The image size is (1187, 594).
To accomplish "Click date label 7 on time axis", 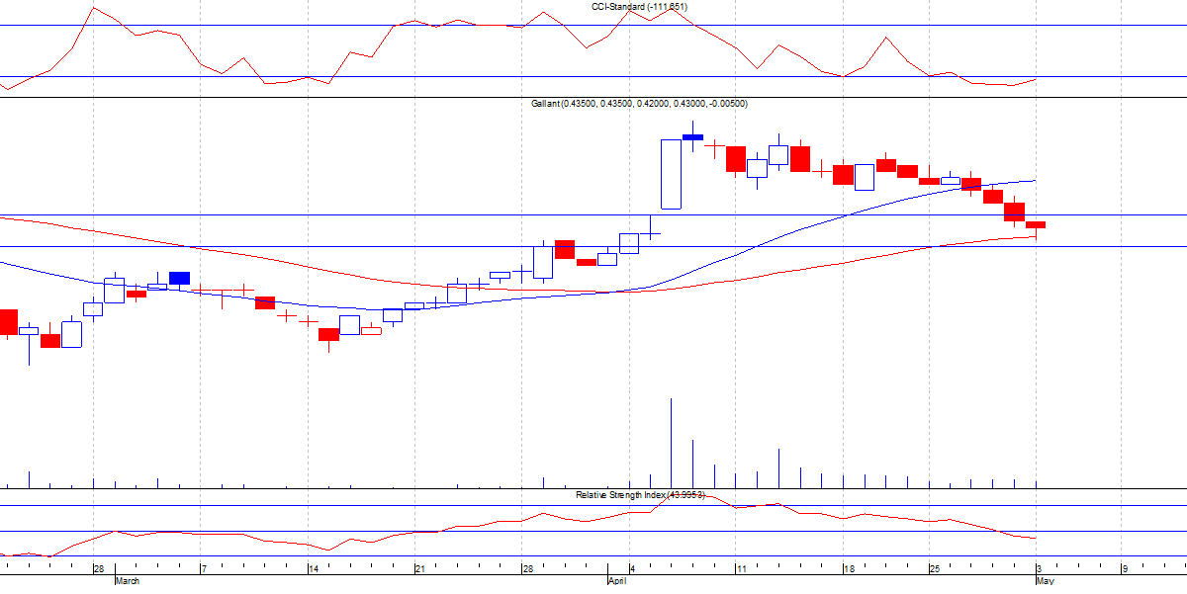I will (x=204, y=570).
